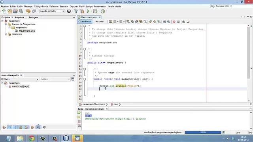
Task: Open the Ferramentas menu
Action: 100,6
